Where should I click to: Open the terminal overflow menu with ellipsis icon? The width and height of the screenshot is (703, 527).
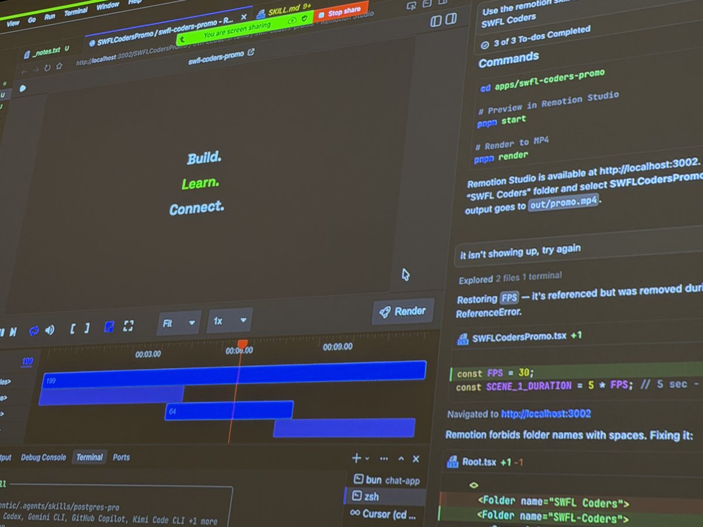(x=384, y=459)
